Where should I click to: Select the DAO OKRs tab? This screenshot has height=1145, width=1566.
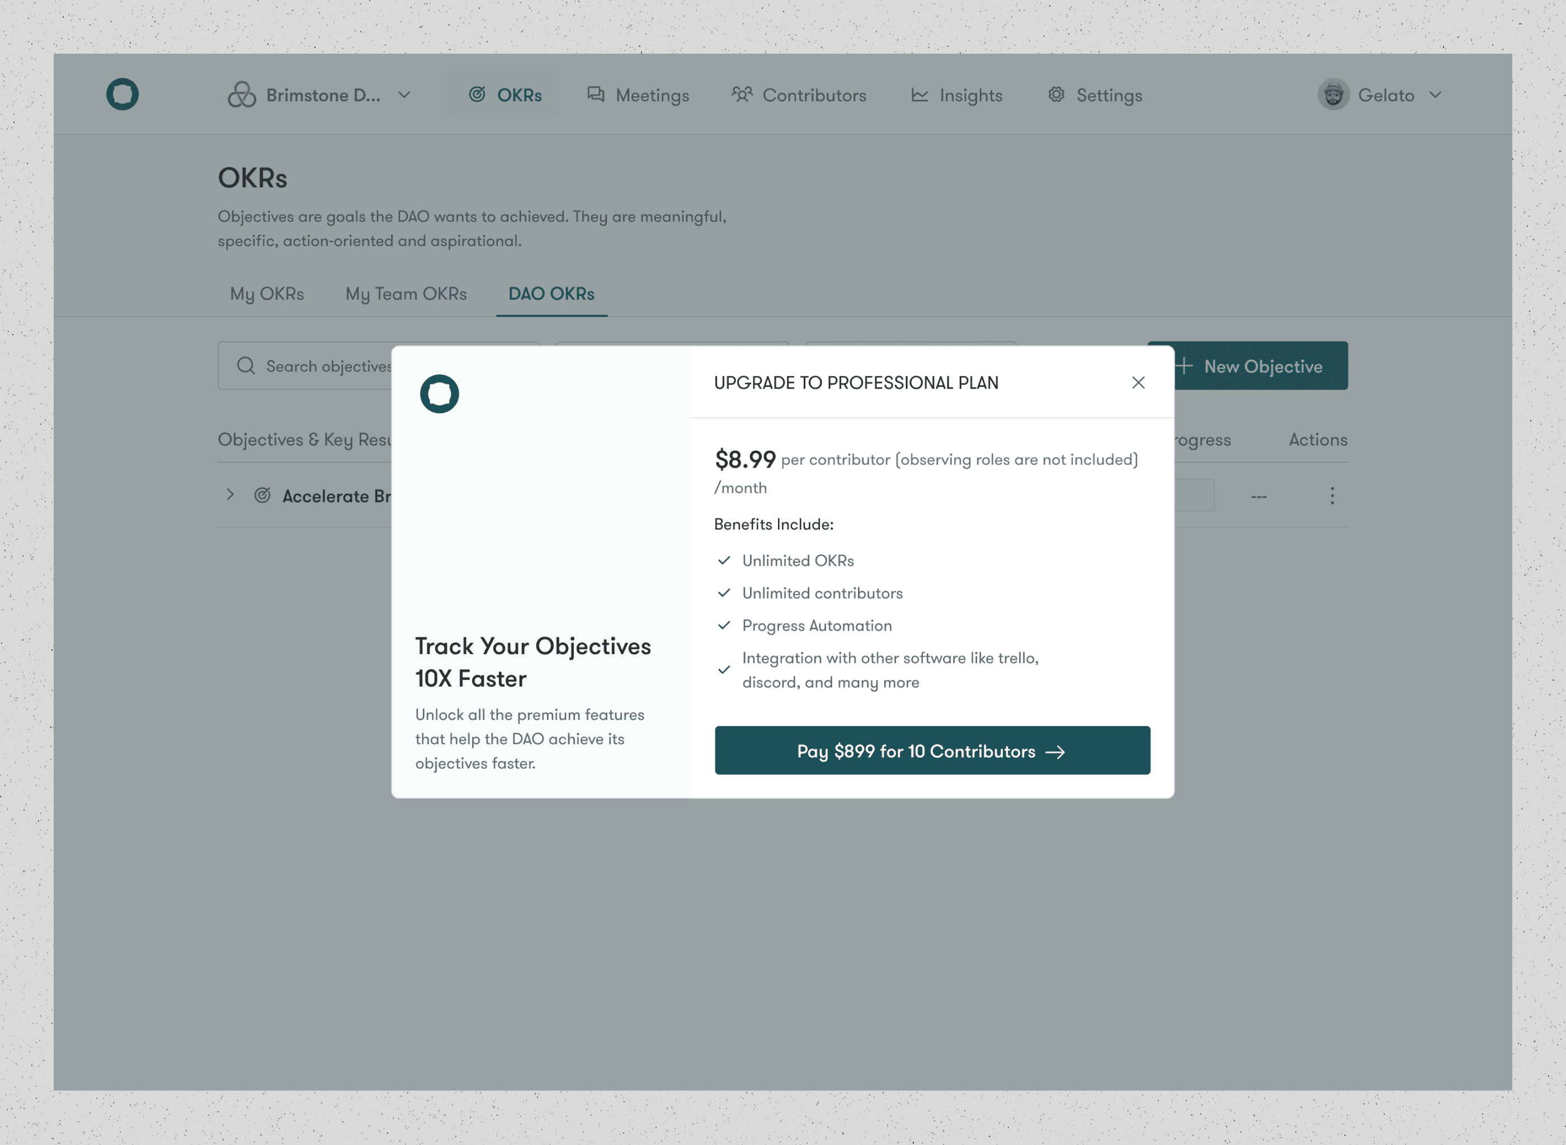point(551,294)
